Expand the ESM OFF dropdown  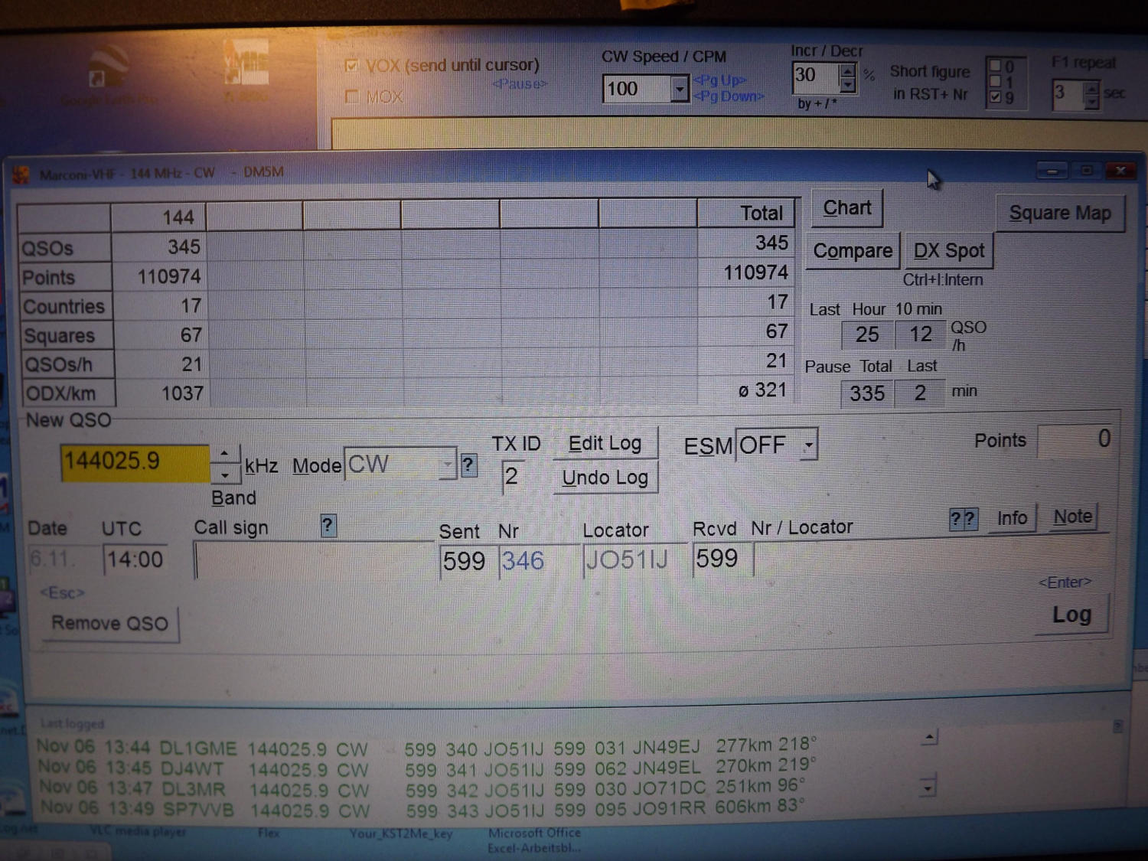(x=807, y=445)
